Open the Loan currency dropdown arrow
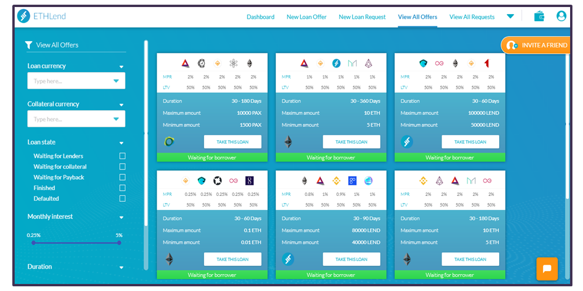583x291 pixels. 116,81
